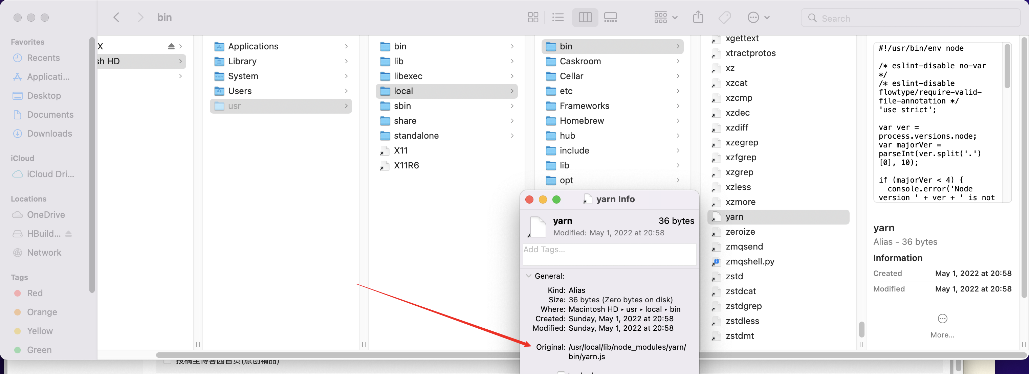Click the ellipsis circle icon in the preview pane
The width and height of the screenshot is (1029, 374).
click(x=942, y=318)
